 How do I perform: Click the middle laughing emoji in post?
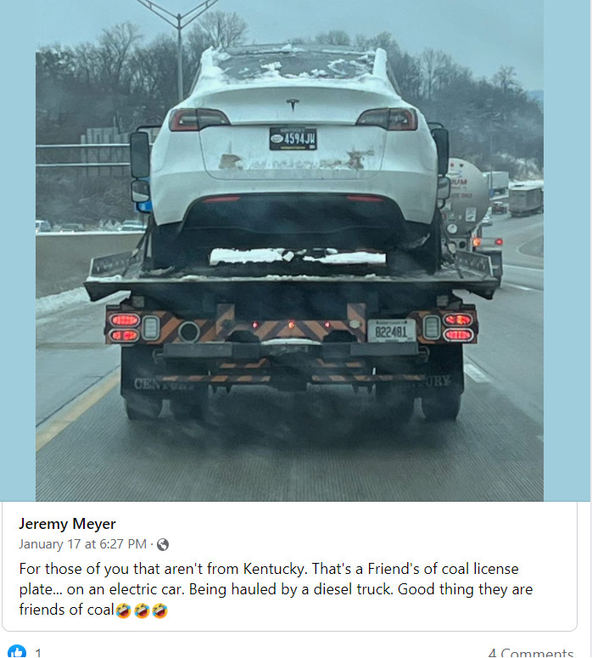(142, 610)
